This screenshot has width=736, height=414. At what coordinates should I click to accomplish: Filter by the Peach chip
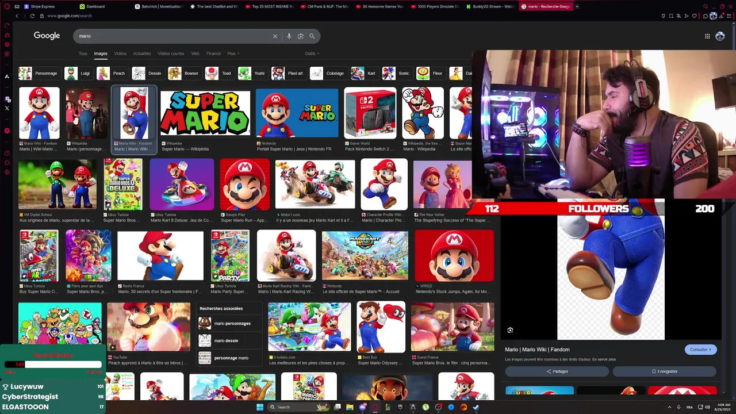(112, 74)
